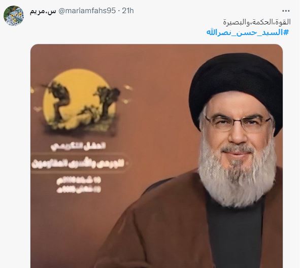Open the three-dot more options menu
The width and height of the screenshot is (301, 268).
pyautogui.click(x=286, y=11)
